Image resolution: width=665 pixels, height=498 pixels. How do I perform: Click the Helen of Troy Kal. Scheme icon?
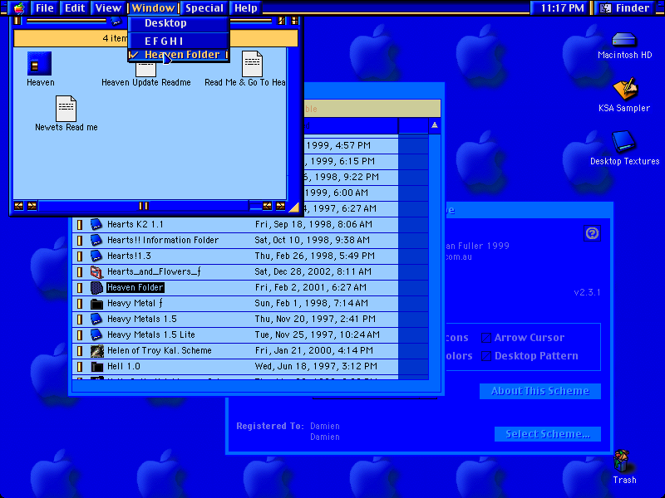point(96,350)
